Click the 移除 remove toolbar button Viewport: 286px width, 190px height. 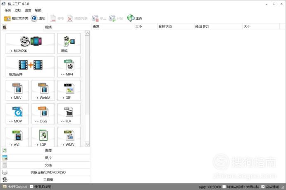pyautogui.click(x=57, y=18)
